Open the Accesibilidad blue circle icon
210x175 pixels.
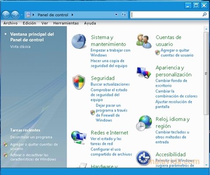143,158
